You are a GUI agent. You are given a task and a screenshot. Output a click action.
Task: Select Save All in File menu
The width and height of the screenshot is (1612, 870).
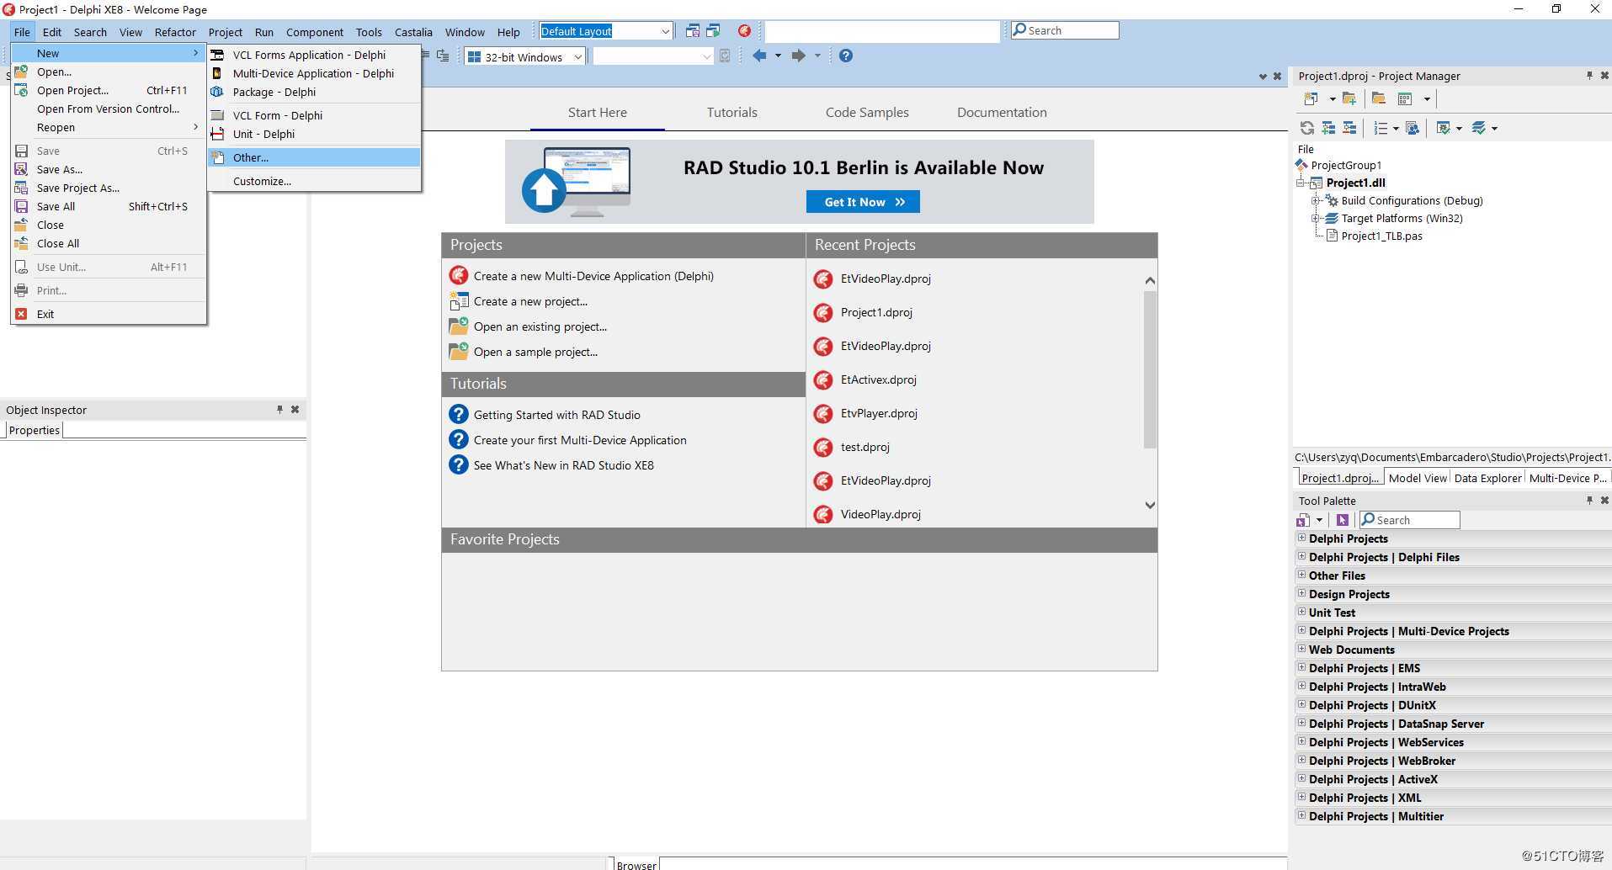point(109,206)
